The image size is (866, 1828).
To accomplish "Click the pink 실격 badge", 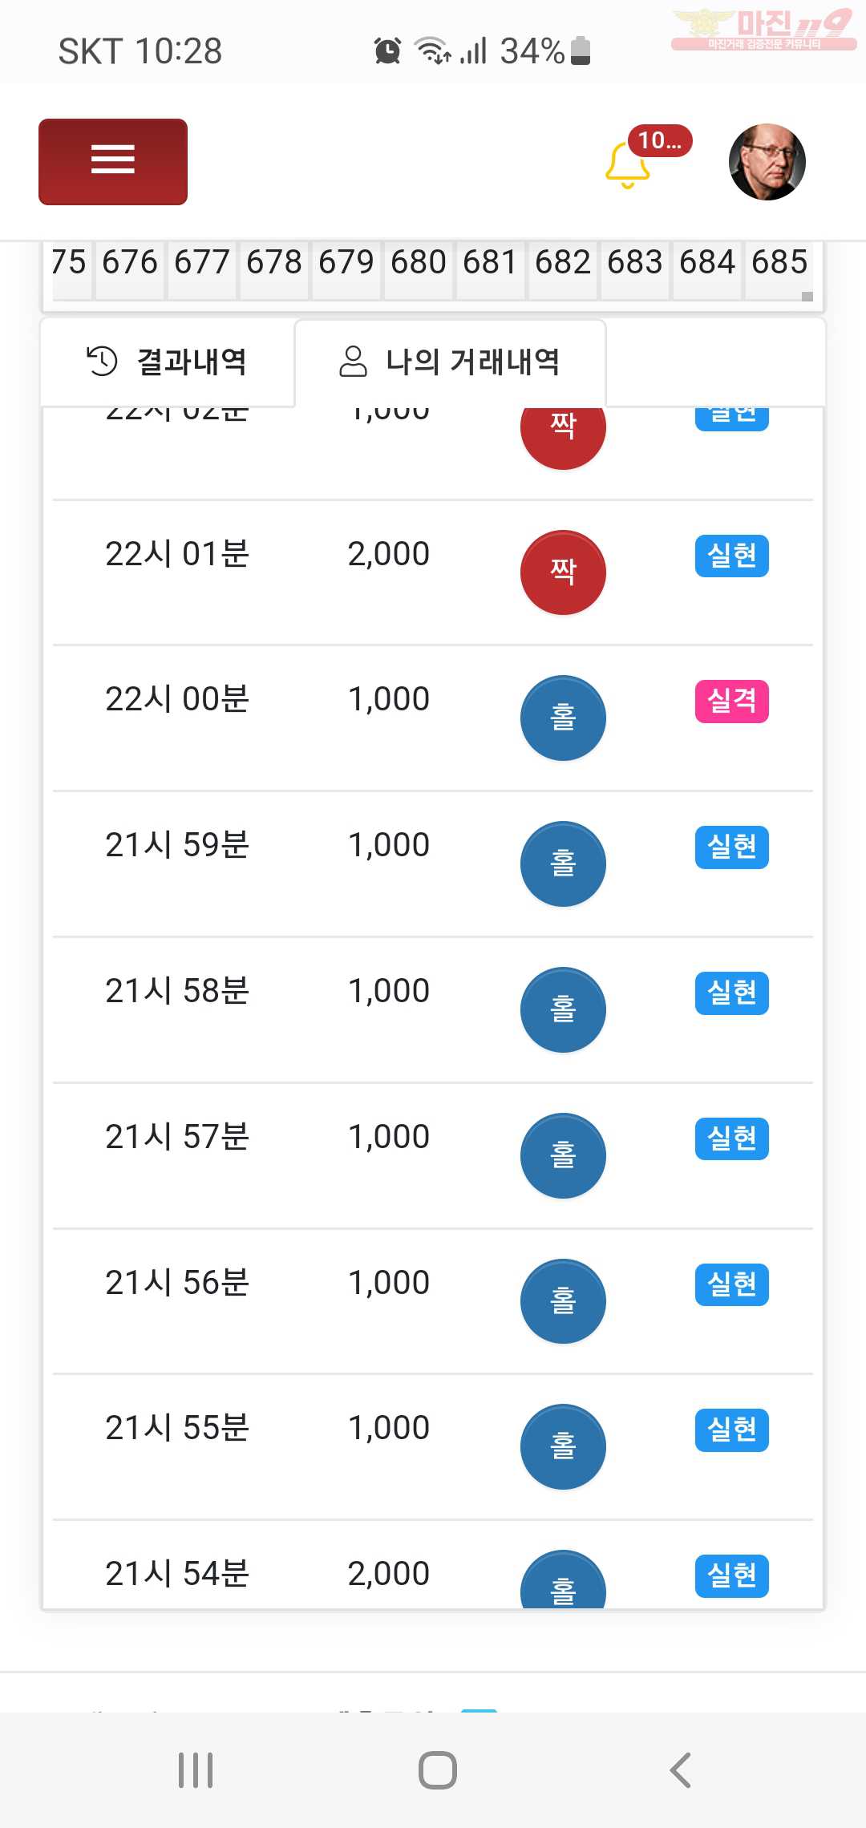I will 731,702.
